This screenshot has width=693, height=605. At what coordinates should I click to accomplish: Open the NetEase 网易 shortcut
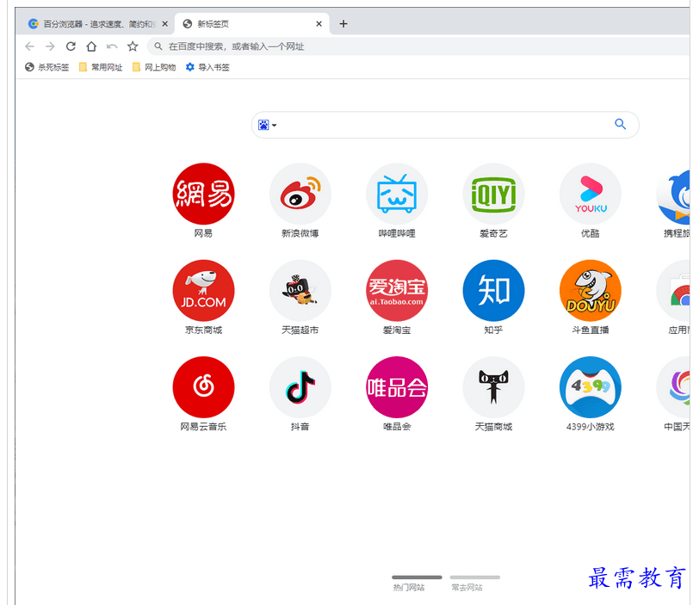pos(203,194)
